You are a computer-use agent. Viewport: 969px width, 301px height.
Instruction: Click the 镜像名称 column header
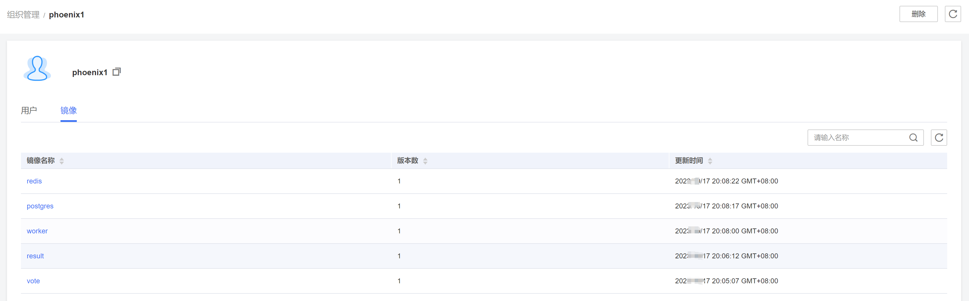click(x=41, y=161)
